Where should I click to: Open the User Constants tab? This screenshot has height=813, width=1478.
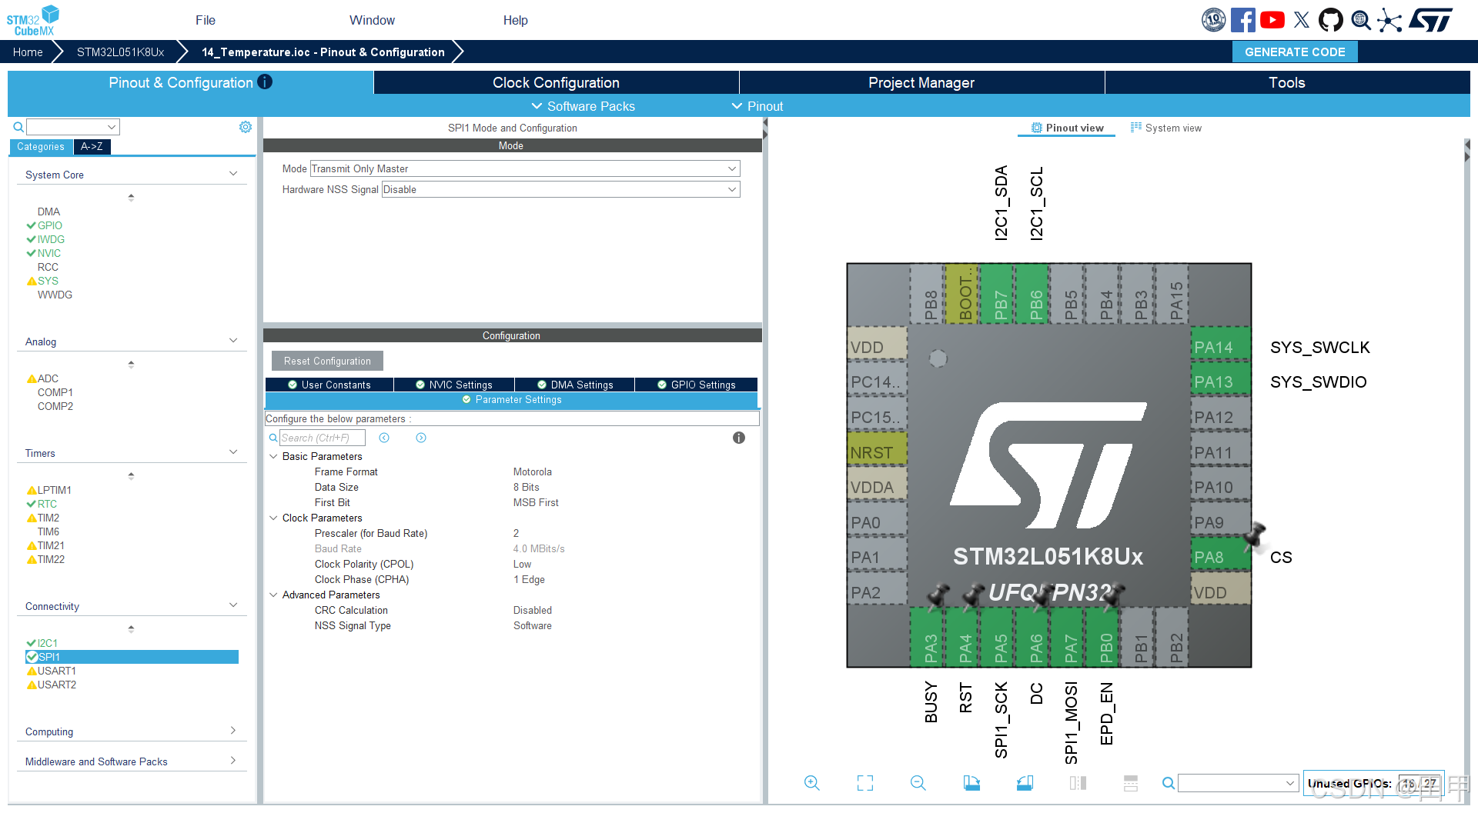pyautogui.click(x=329, y=385)
